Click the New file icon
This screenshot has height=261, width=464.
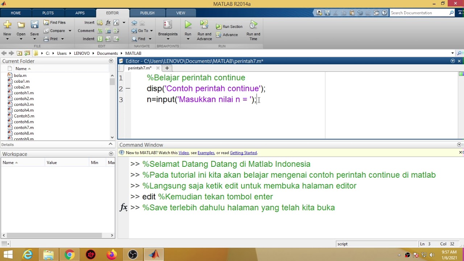point(7,25)
